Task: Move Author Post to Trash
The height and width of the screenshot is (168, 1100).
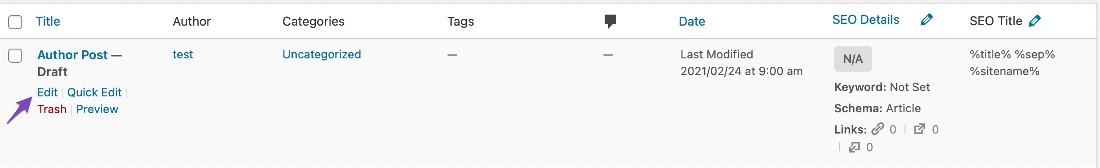Action: 52,109
